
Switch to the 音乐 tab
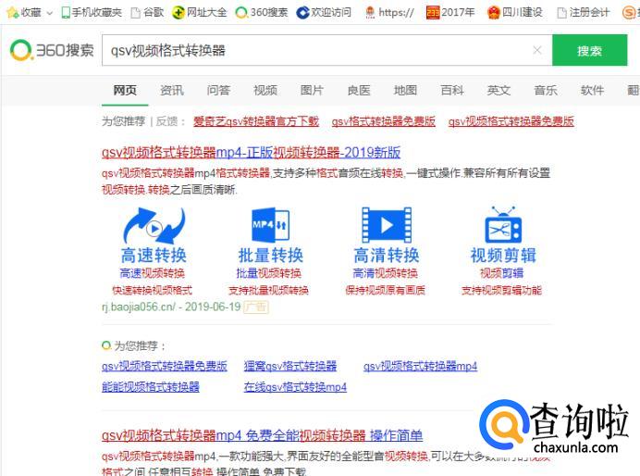[546, 90]
